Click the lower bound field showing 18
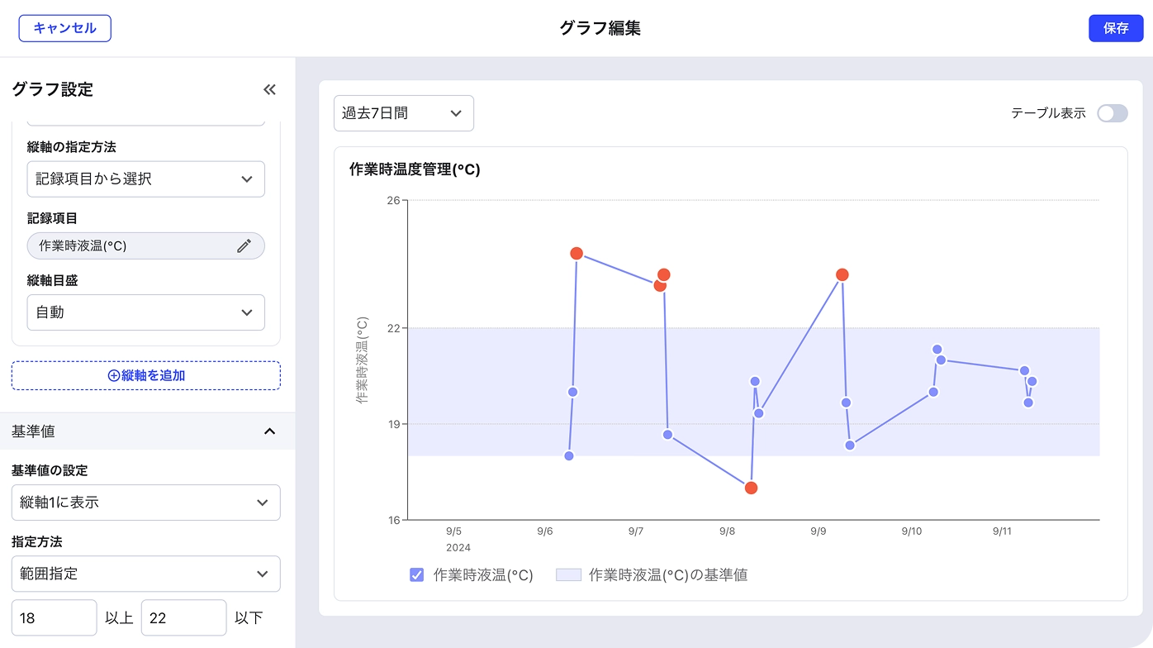Viewport: 1153px width, 648px height. click(54, 618)
